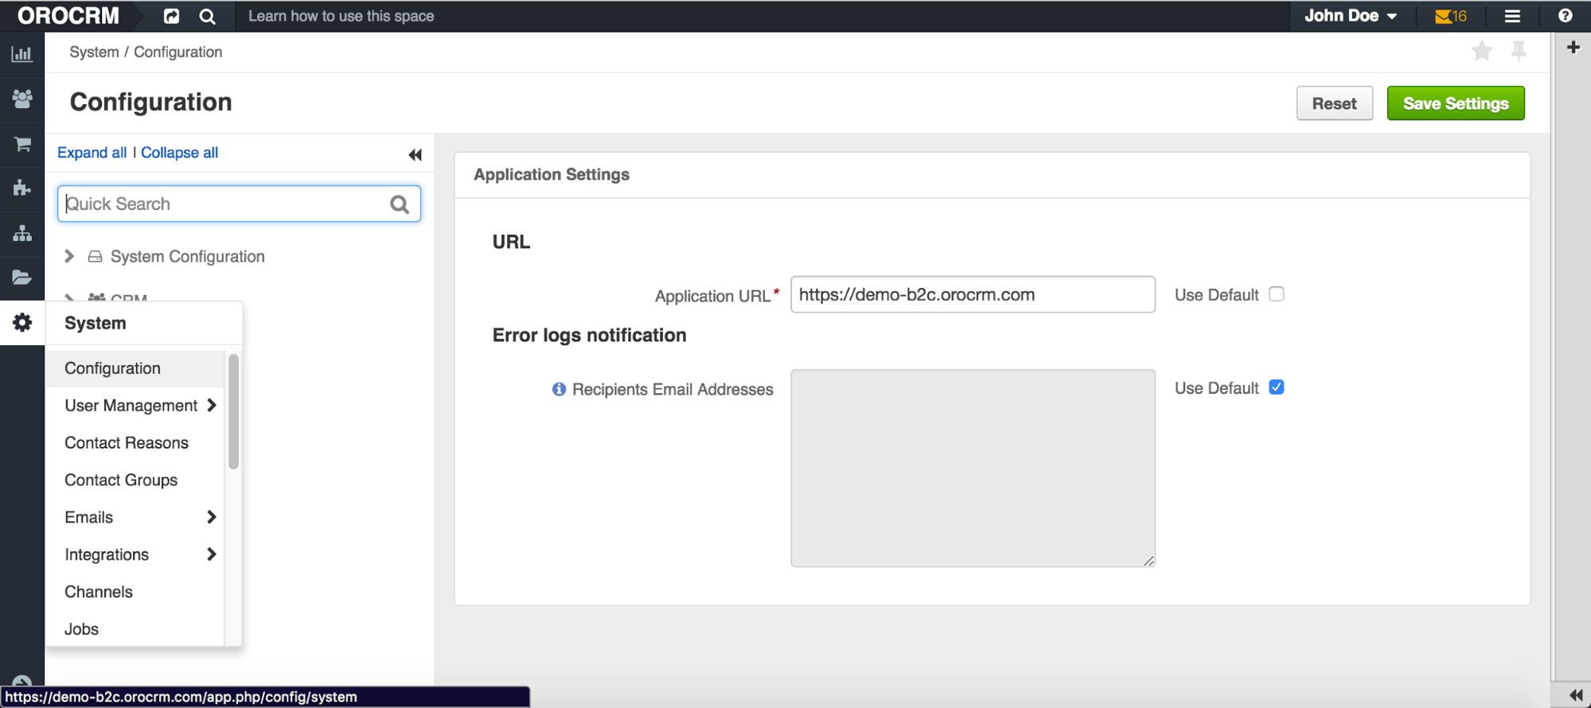
Task: Click System Configuration tree label
Action: coord(187,256)
